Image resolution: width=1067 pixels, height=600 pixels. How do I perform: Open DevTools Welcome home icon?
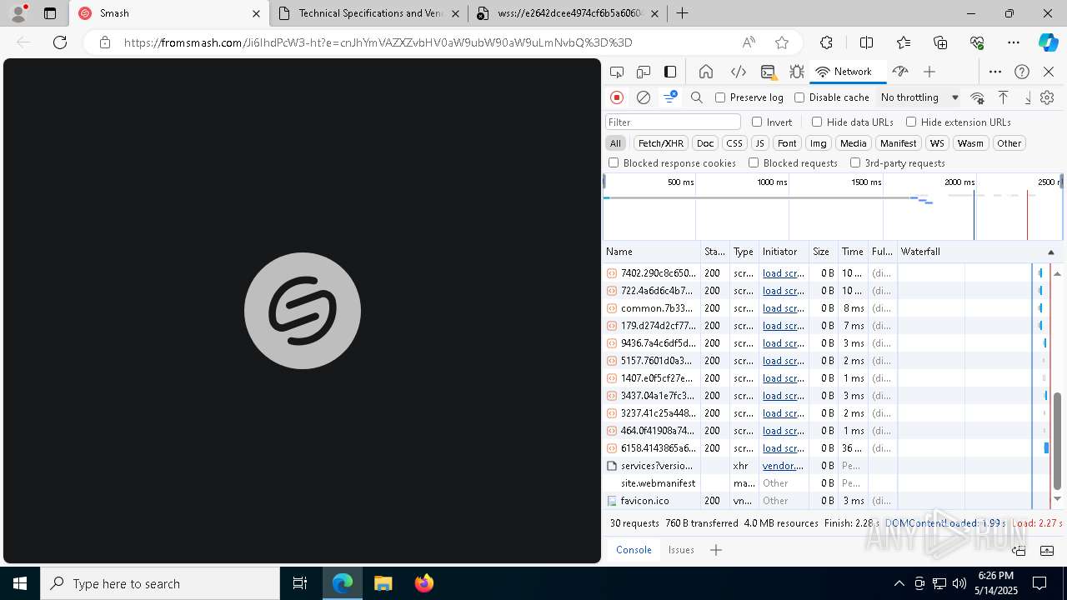point(706,72)
